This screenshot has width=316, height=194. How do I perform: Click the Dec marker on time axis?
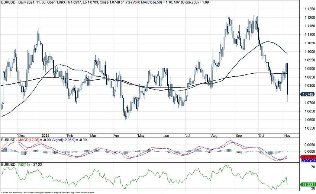(x=22, y=136)
